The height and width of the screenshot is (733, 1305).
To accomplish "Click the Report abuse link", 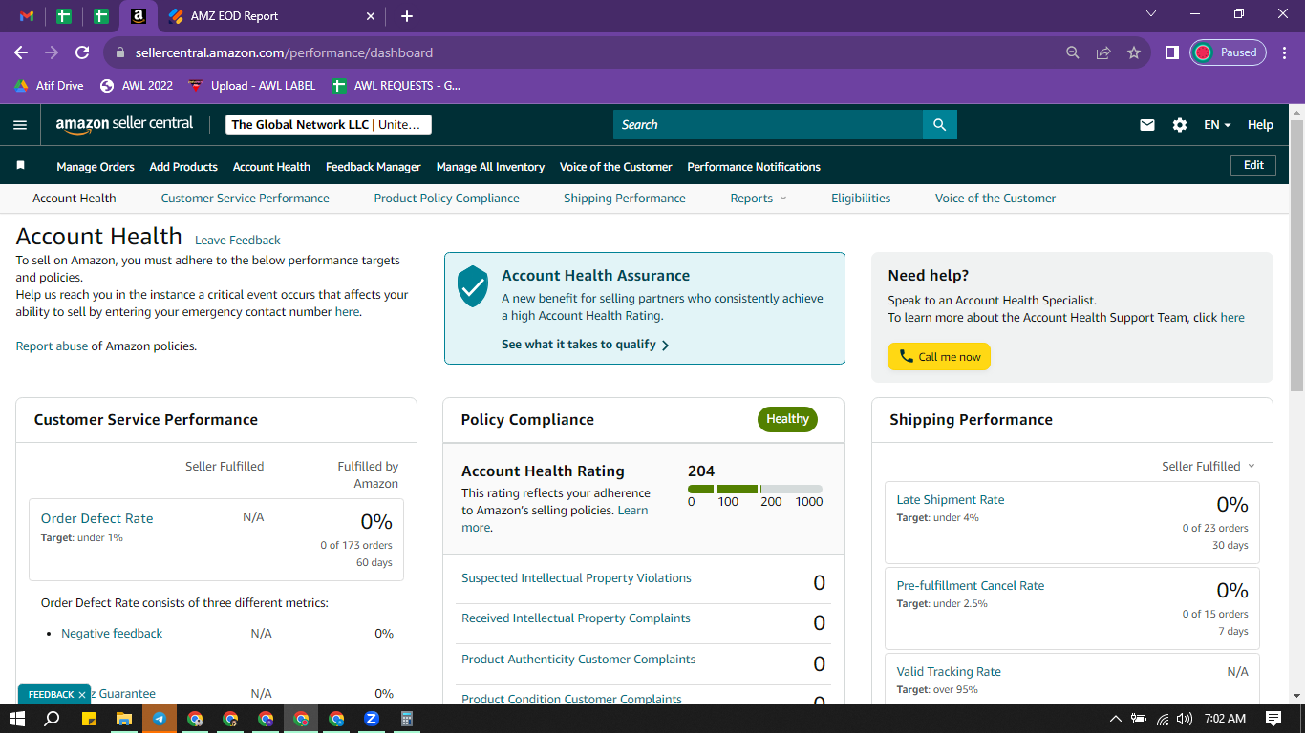I will [x=52, y=346].
